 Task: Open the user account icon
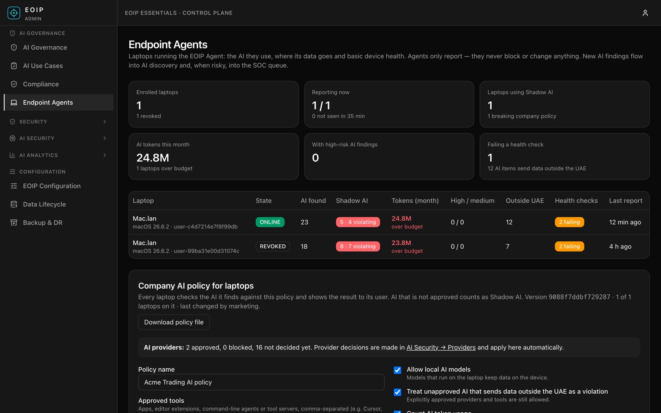645,13
